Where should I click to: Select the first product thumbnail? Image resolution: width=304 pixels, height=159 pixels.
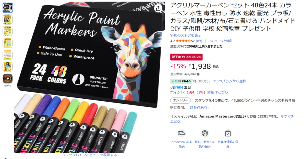(7, 7)
